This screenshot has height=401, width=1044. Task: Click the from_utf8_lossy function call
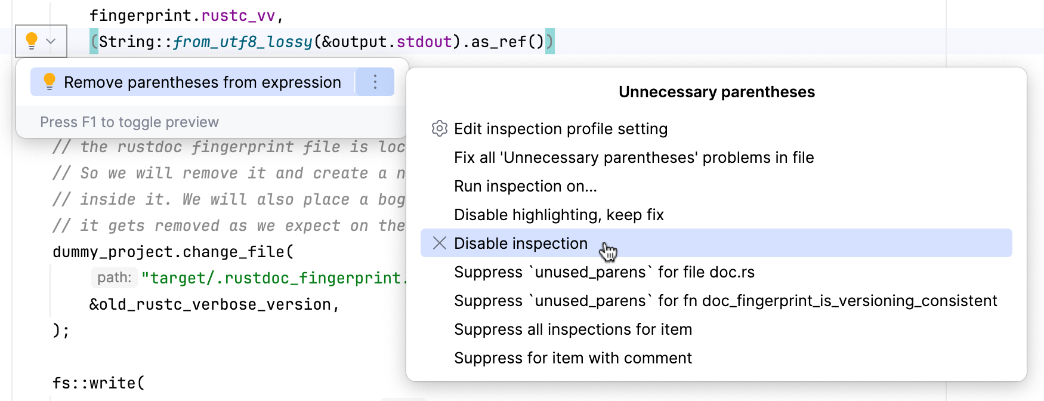point(242,42)
